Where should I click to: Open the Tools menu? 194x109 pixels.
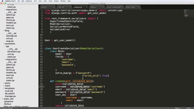click(50, 1)
